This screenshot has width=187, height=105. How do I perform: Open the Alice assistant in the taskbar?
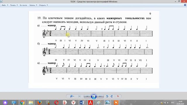pos(5,102)
